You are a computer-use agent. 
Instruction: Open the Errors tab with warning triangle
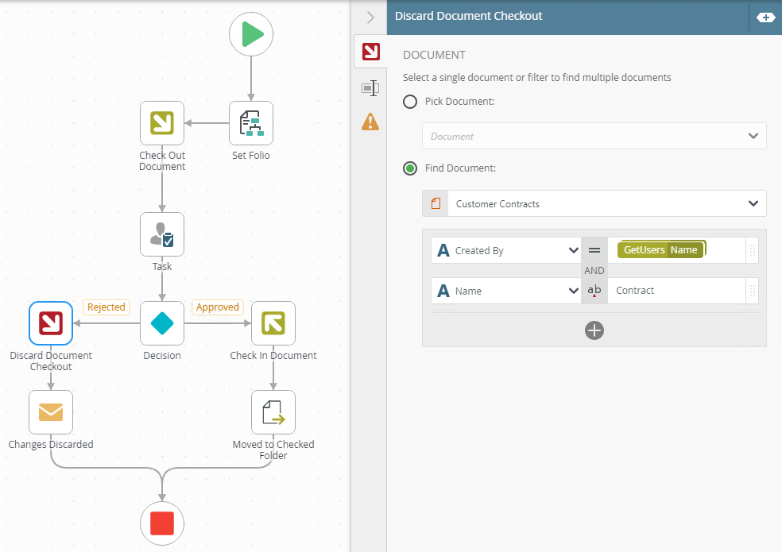pos(370,122)
